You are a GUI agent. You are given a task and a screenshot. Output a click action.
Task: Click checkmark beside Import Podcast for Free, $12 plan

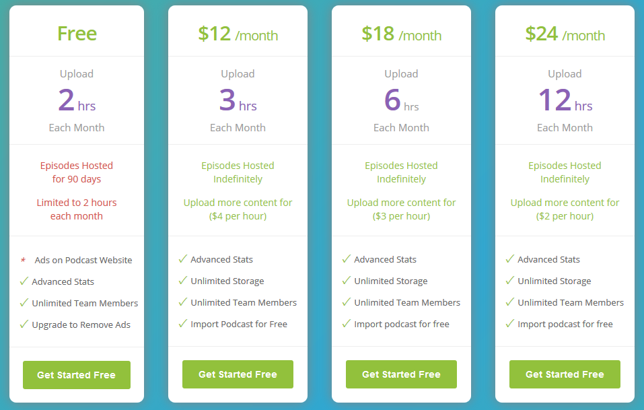pos(182,324)
